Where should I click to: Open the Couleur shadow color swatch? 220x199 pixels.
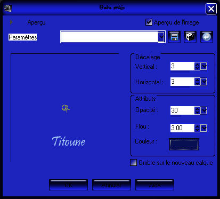tap(184, 145)
